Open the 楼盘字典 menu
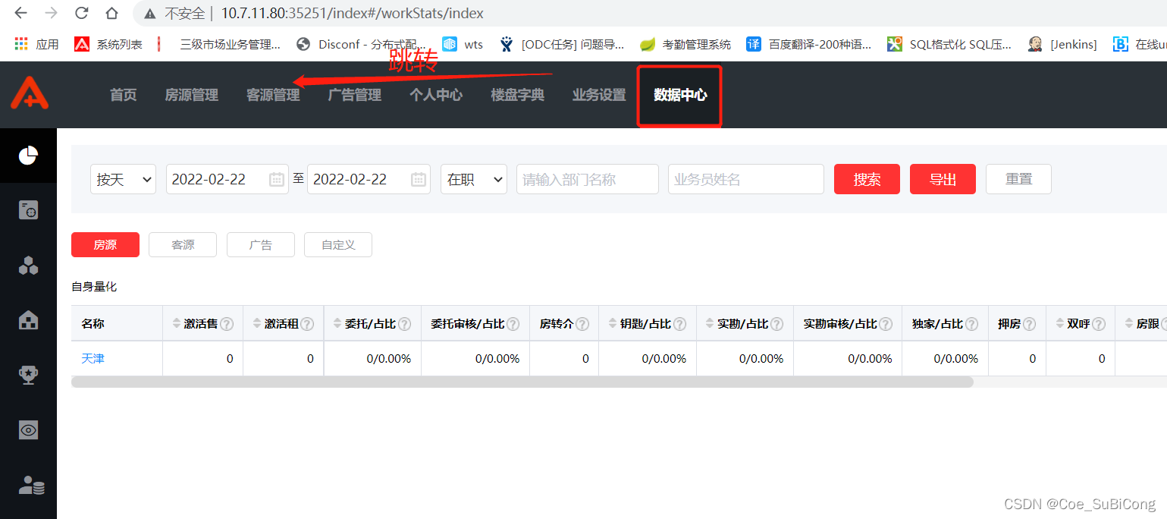Viewport: 1167px width, 519px height. [x=517, y=95]
